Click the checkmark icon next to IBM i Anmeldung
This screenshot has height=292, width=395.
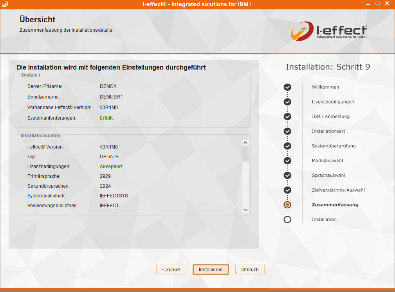[x=287, y=116]
